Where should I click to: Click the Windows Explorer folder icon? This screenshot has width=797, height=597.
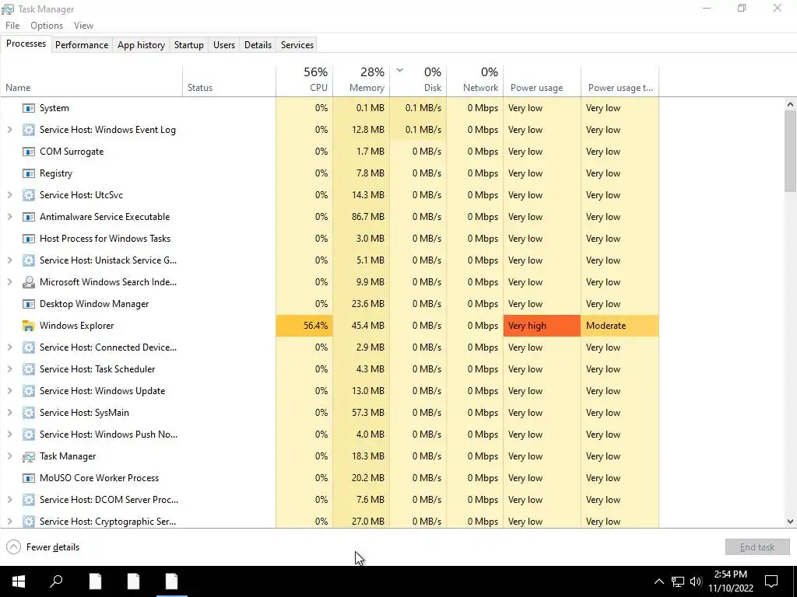click(x=29, y=326)
